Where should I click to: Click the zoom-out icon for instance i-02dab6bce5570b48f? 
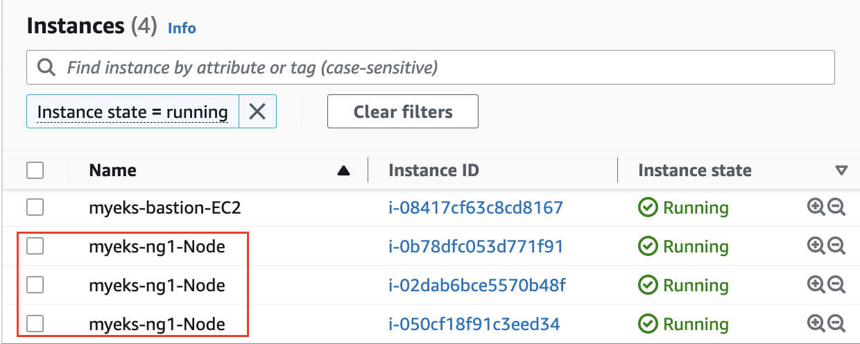click(x=837, y=285)
